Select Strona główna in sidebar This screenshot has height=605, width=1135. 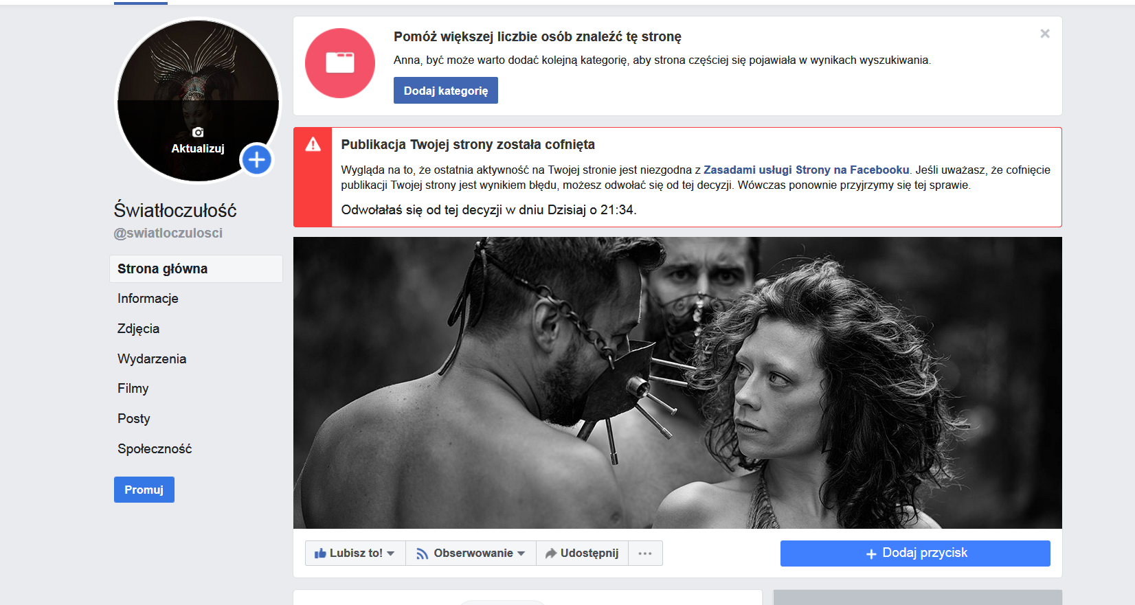click(162, 269)
